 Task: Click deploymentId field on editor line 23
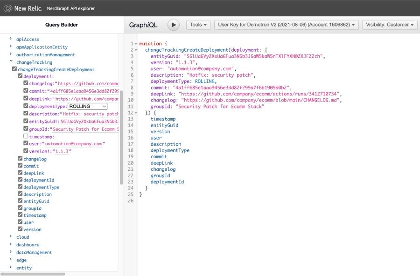tap(167, 182)
